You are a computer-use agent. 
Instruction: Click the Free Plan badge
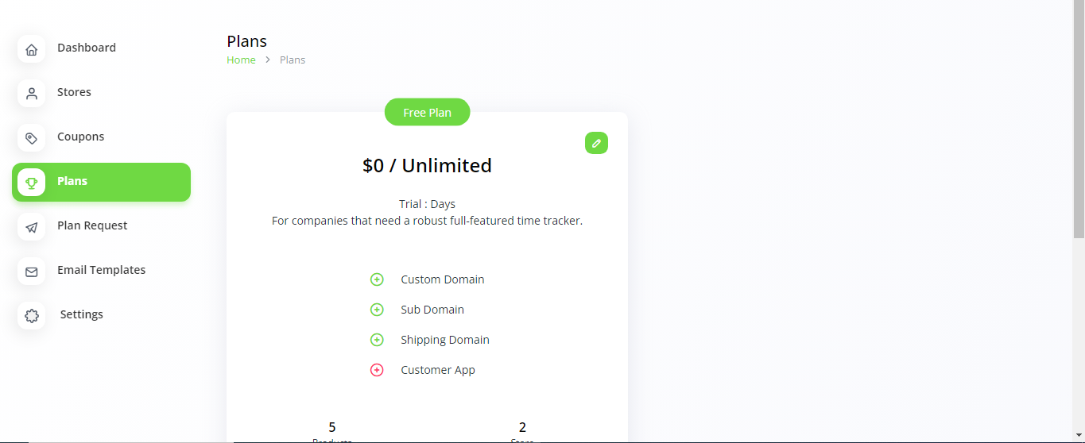click(x=427, y=113)
